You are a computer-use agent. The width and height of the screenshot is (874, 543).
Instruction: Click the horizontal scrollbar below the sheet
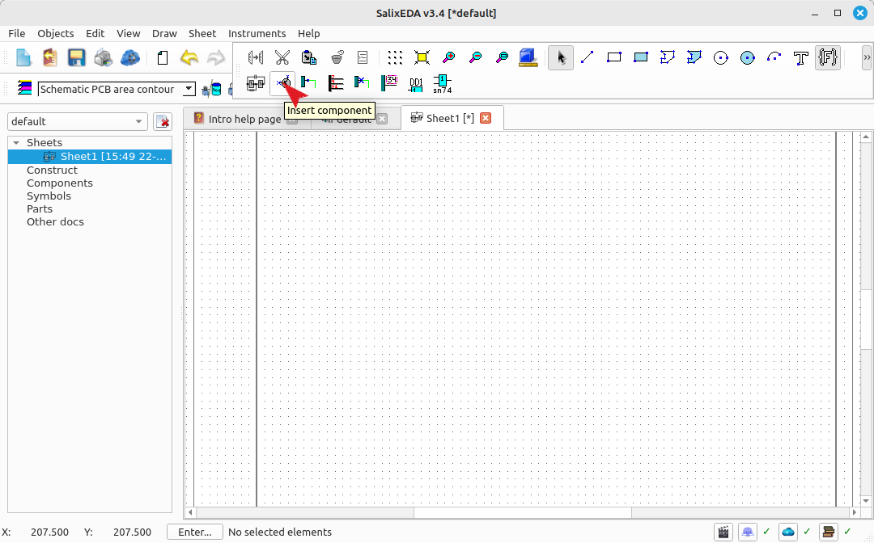coord(522,512)
